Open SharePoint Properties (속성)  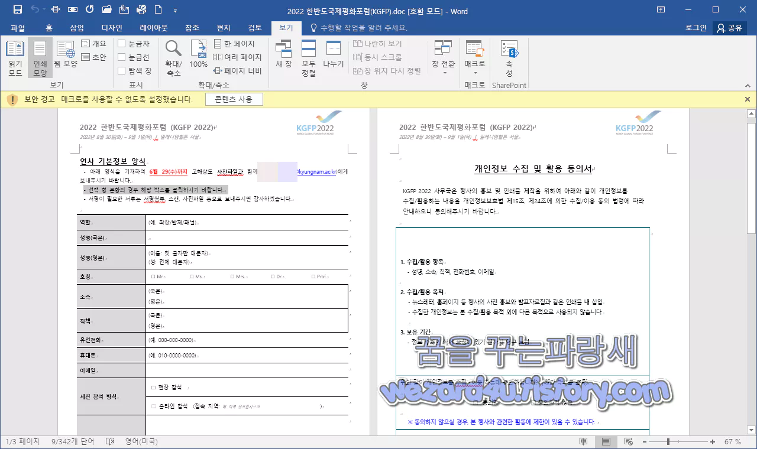click(x=509, y=58)
